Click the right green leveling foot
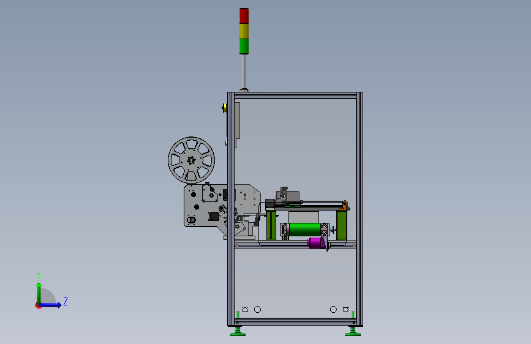The width and height of the screenshot is (531, 344). [353, 332]
